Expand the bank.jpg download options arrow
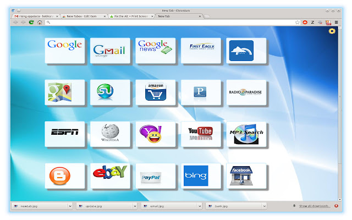 (264, 206)
